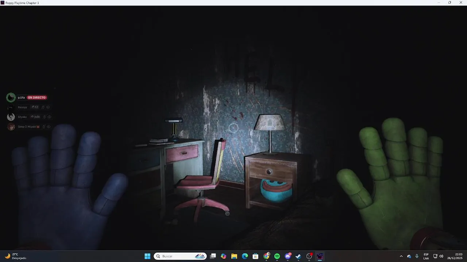Image resolution: width=467 pixels, height=262 pixels.
Task: Minimize the Poppy Playtime window
Action: tap(439, 3)
